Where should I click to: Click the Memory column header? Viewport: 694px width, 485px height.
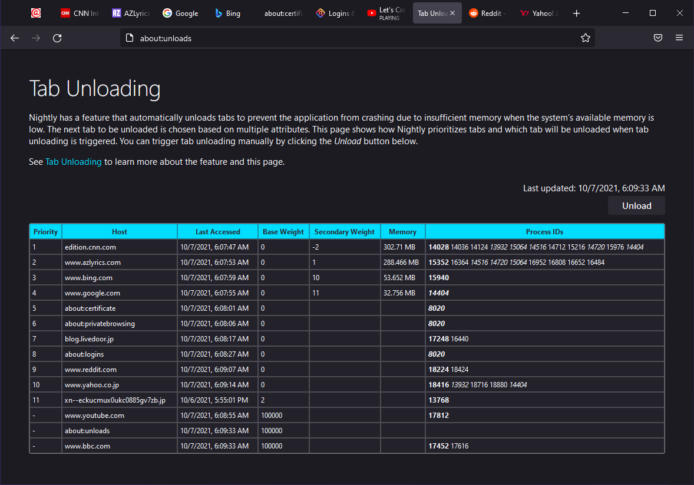click(402, 232)
